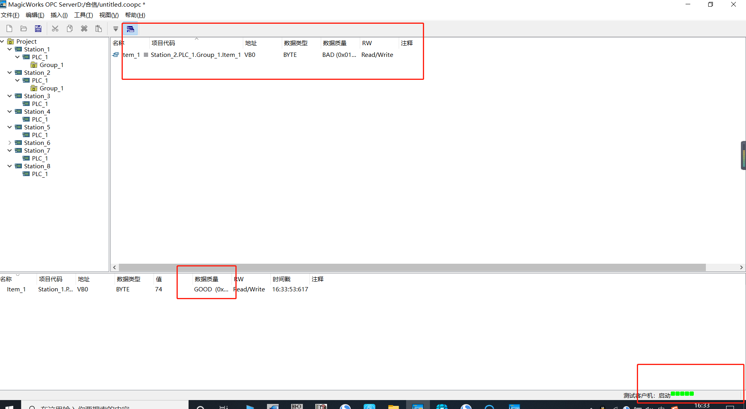This screenshot has width=746, height=409.
Task: Open project using the folder toolbar icon
Action: [x=24, y=28]
